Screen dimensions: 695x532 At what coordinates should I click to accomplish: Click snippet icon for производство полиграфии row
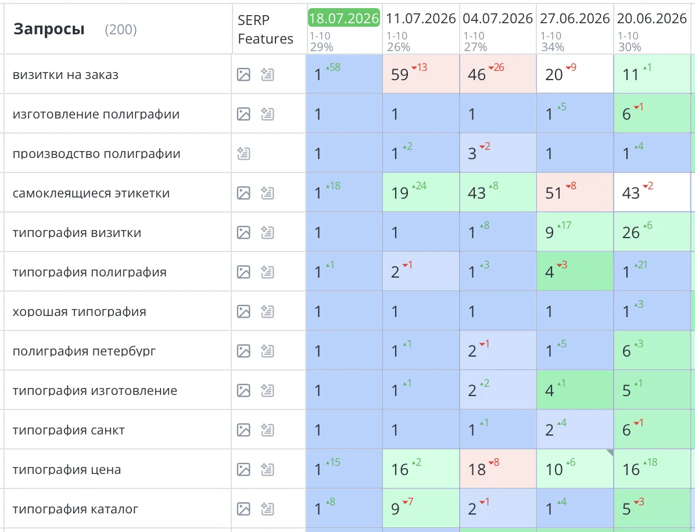243,153
